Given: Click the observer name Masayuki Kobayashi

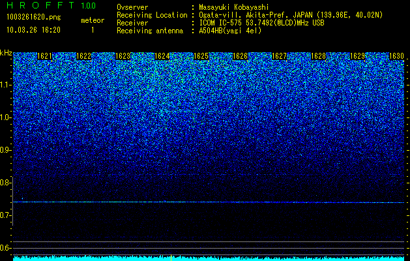Looking at the screenshot, I should click(234, 7).
